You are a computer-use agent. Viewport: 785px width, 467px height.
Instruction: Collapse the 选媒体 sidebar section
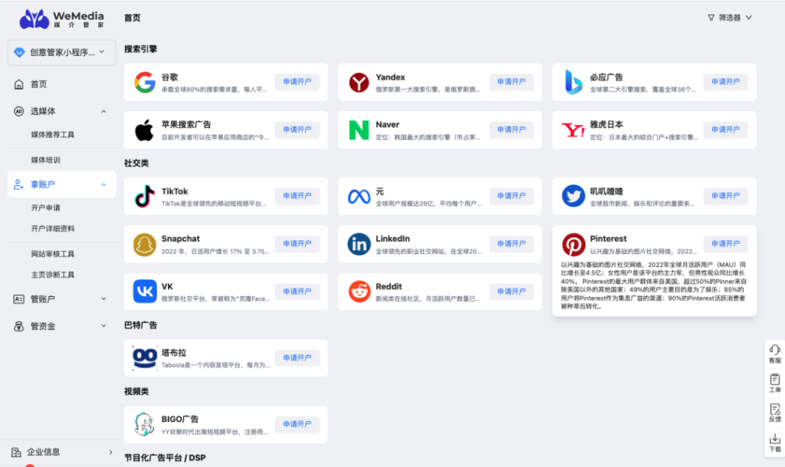point(103,112)
